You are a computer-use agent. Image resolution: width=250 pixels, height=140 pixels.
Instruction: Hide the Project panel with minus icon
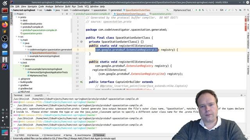click(x=70, y=14)
